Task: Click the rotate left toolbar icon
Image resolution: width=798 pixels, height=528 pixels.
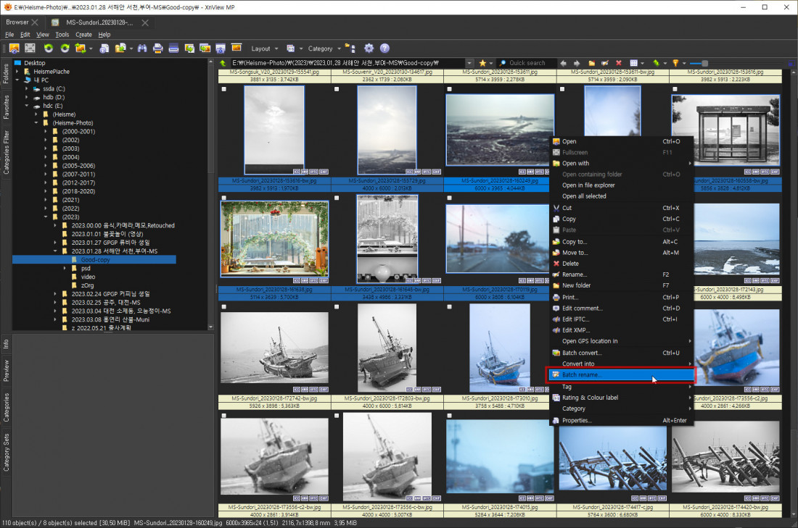Action: pos(49,49)
